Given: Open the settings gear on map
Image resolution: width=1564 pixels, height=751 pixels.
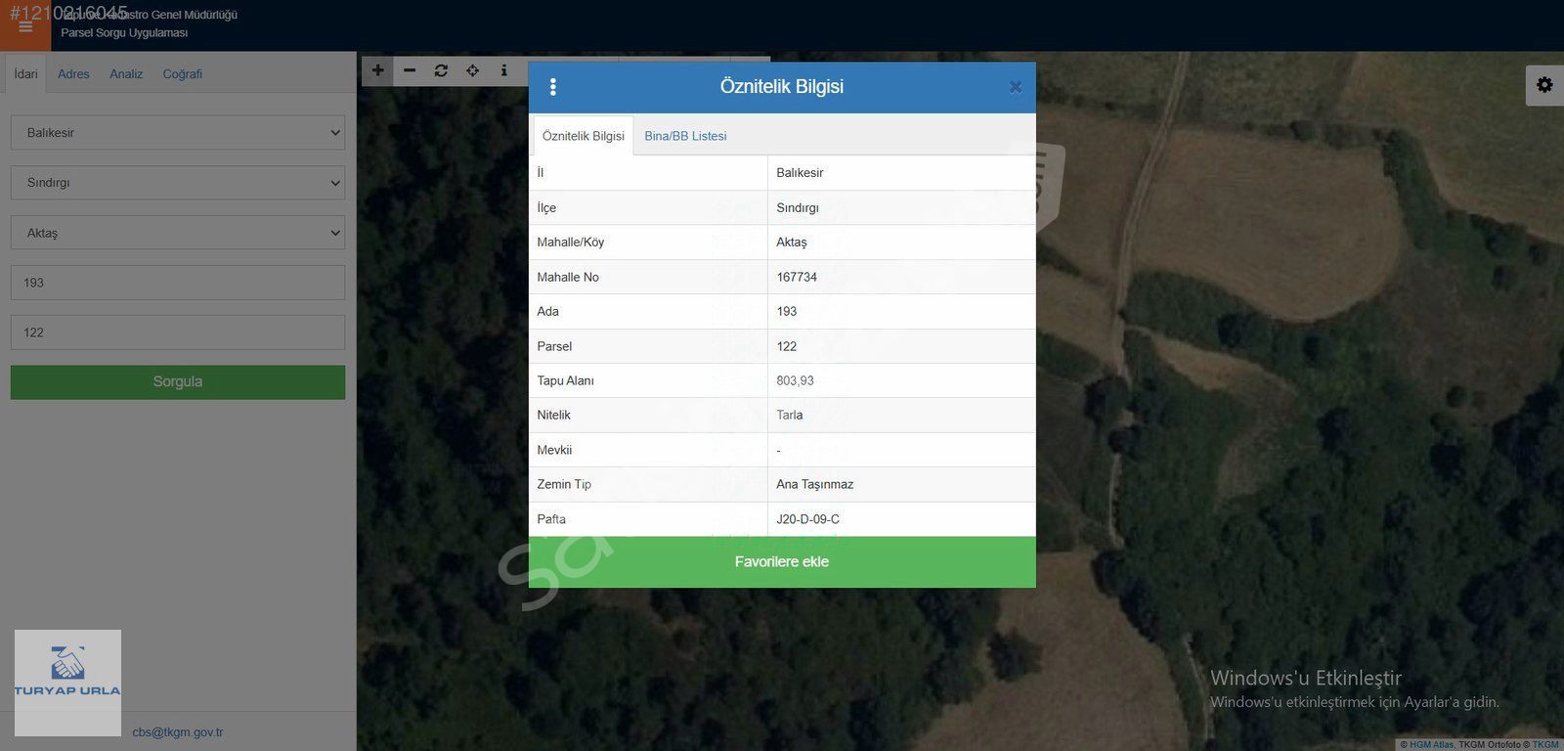Looking at the screenshot, I should pyautogui.click(x=1544, y=85).
